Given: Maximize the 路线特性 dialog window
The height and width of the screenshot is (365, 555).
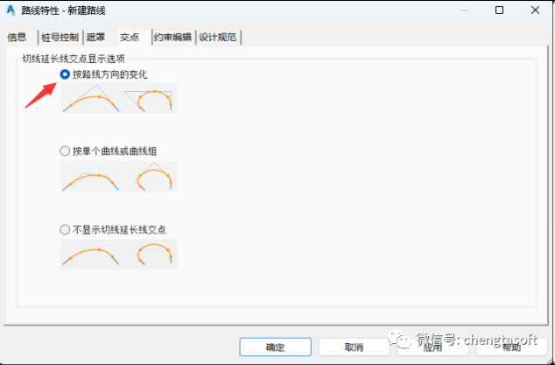Looking at the screenshot, I should (500, 11).
